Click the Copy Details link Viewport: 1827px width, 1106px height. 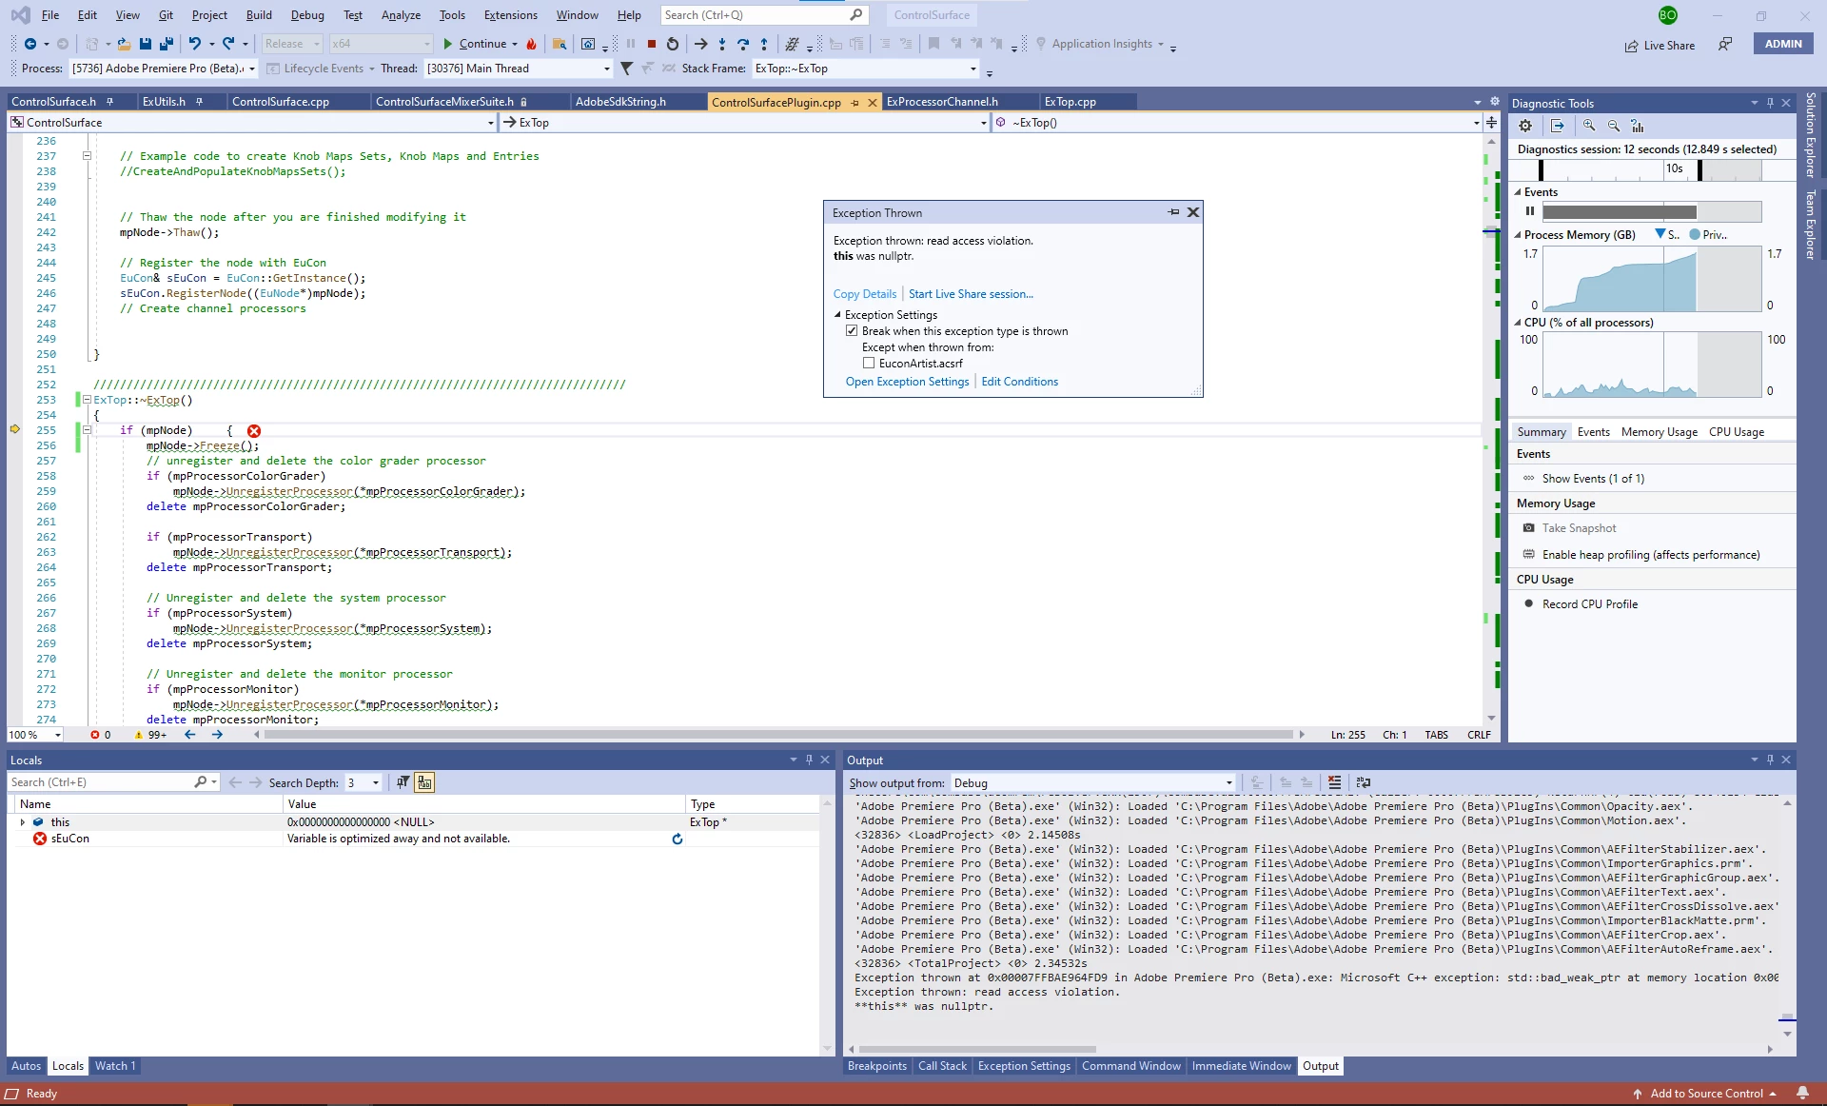864,294
